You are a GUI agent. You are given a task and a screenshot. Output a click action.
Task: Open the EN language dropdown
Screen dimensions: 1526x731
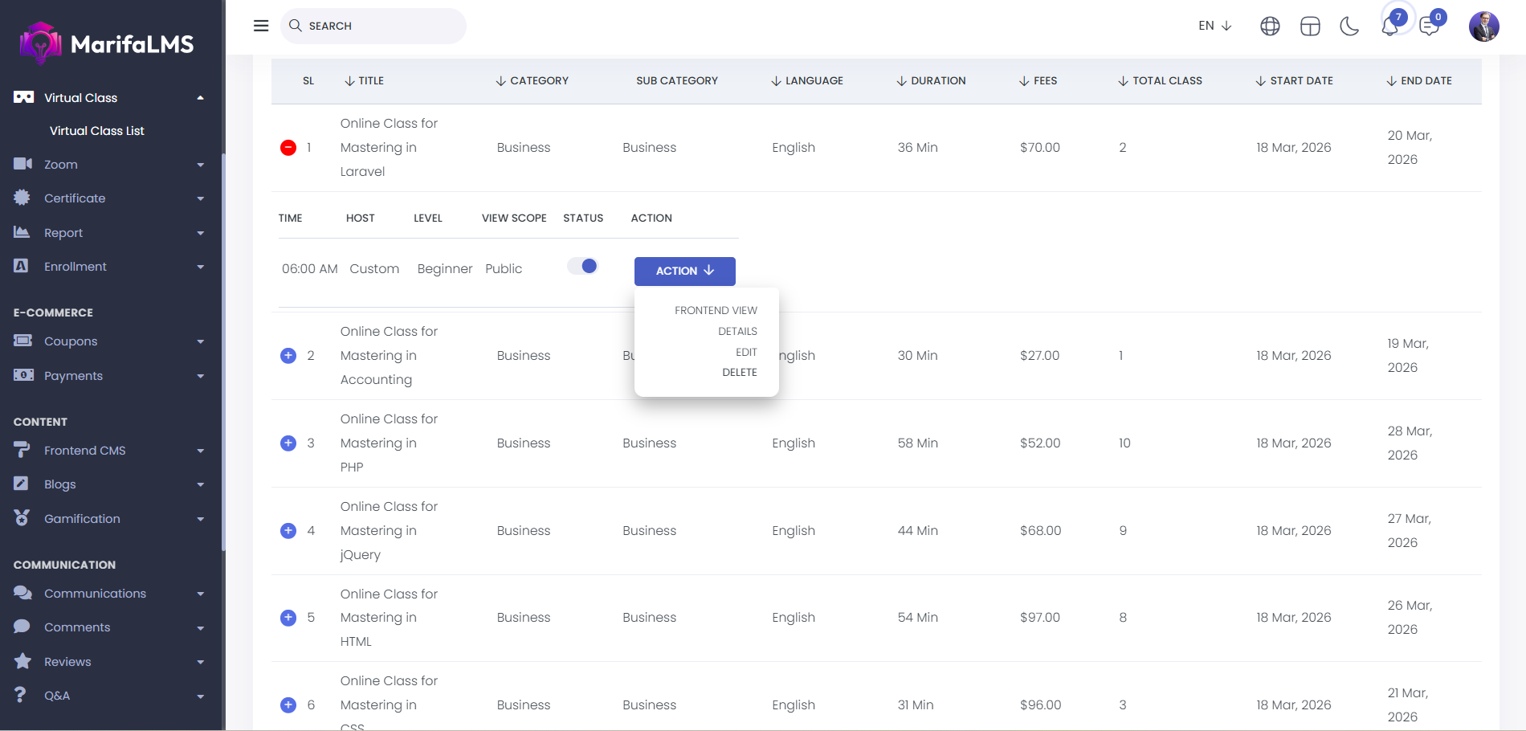[1214, 26]
